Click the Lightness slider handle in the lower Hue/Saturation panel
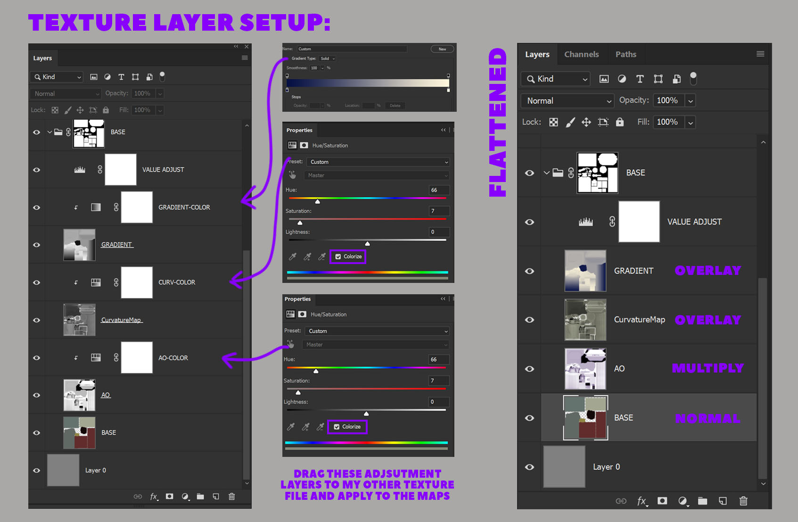This screenshot has width=798, height=522. click(x=366, y=414)
